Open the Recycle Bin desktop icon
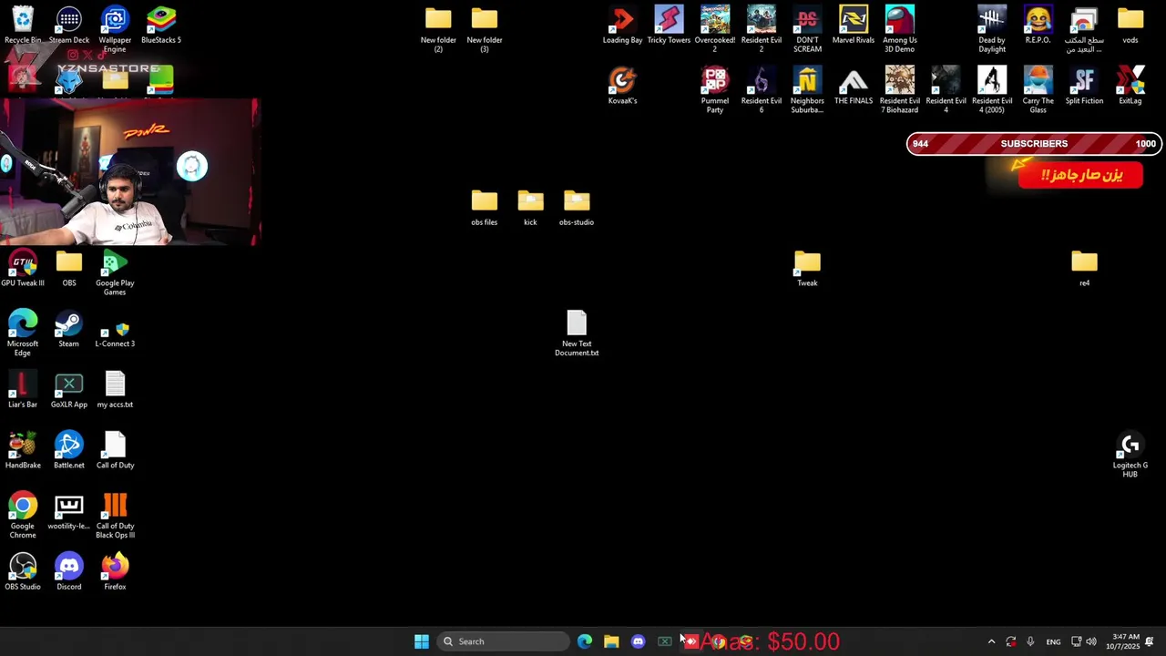The width and height of the screenshot is (1166, 656). (x=23, y=25)
